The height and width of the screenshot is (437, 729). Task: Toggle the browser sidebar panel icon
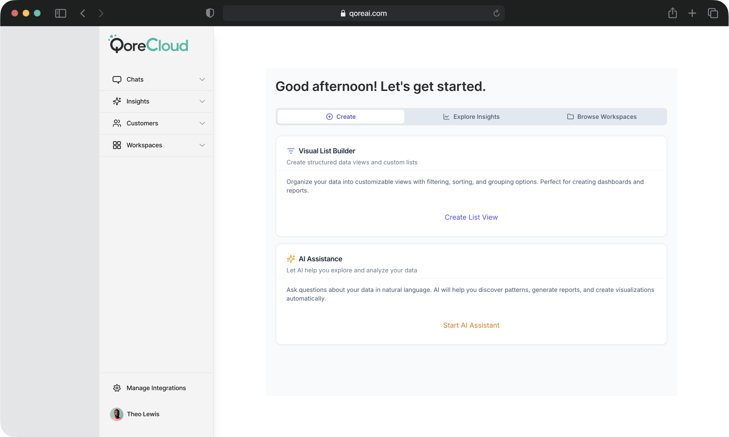pos(60,13)
